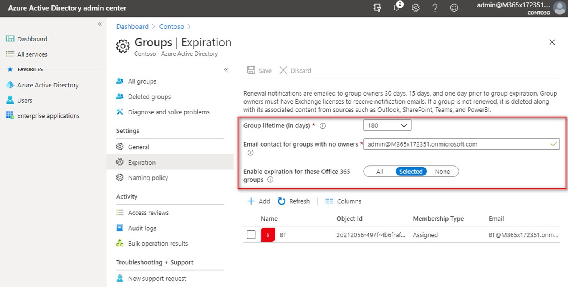Click the Diagnose and solve problems wrench icon
The height and width of the screenshot is (287, 568).
[x=120, y=112]
